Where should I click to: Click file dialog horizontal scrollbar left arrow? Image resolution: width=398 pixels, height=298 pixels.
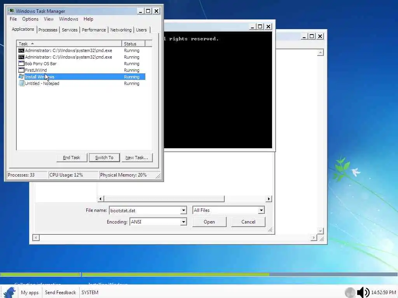[x=101, y=199]
